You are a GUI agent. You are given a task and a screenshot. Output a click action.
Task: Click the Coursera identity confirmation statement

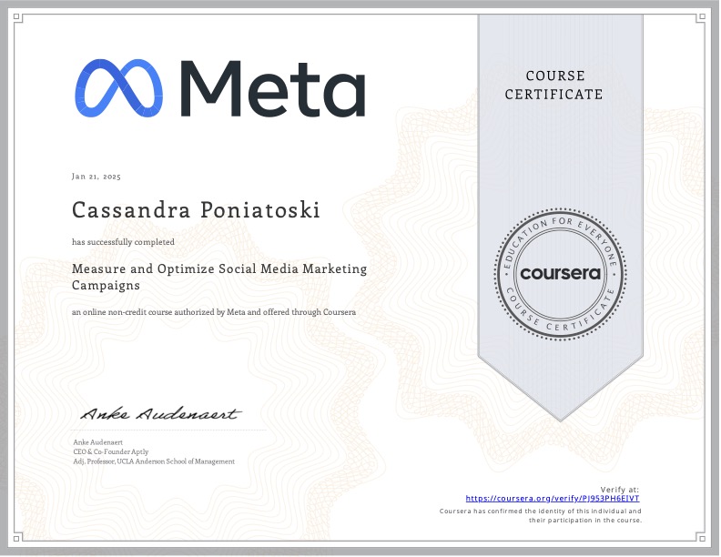pyautogui.click(x=541, y=515)
